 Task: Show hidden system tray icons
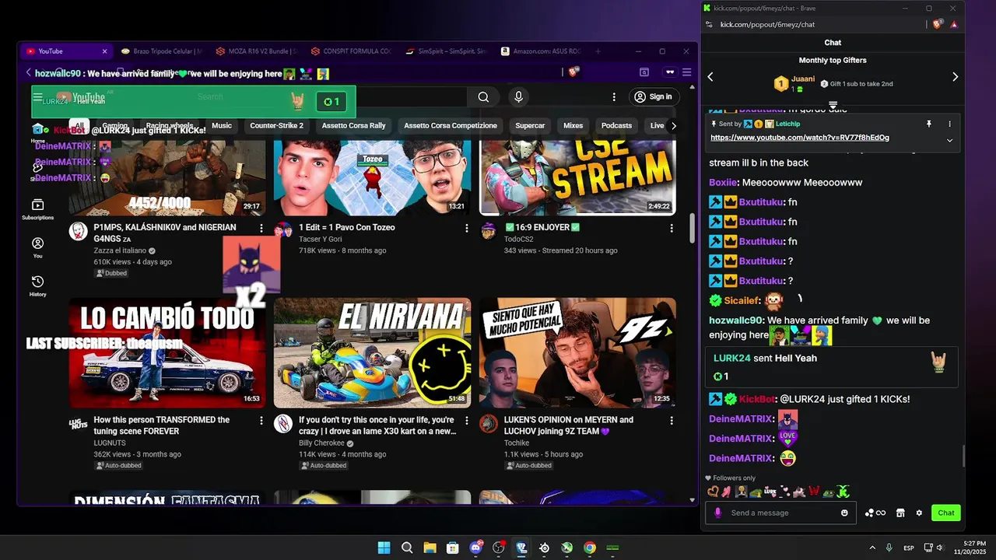pyautogui.click(x=871, y=548)
